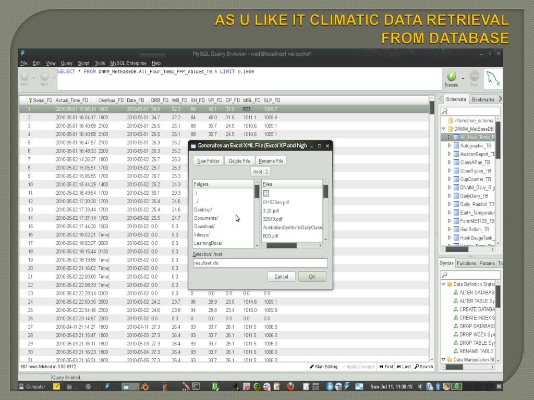Click Delete File in the file dialog
534x400 pixels.
pos(239,161)
